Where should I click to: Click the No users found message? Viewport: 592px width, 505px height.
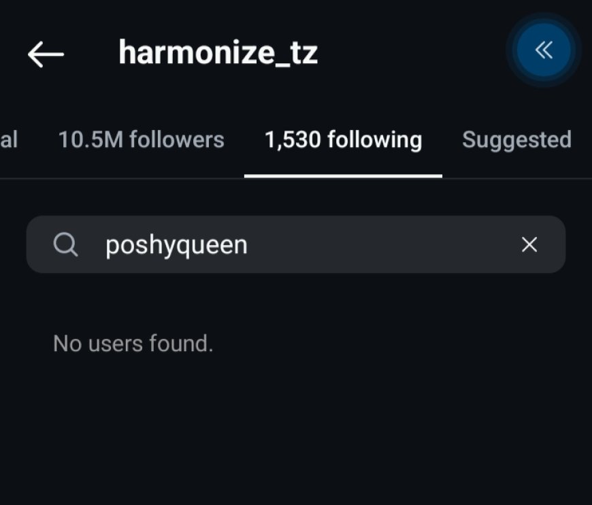(133, 344)
